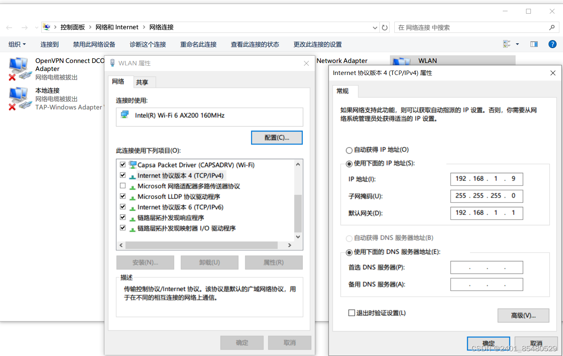This screenshot has height=356, width=563.
Task: Select the Internet 协议版本 6 (TCP/IPv6) item
Action: [180, 207]
